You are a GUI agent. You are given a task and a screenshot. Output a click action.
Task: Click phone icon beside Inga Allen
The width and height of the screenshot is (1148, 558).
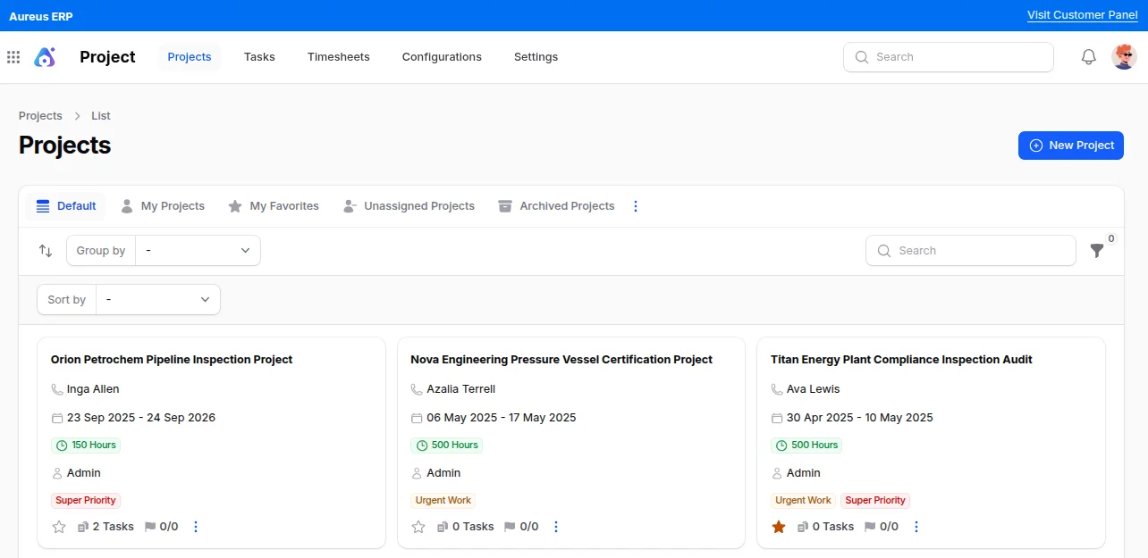click(57, 389)
